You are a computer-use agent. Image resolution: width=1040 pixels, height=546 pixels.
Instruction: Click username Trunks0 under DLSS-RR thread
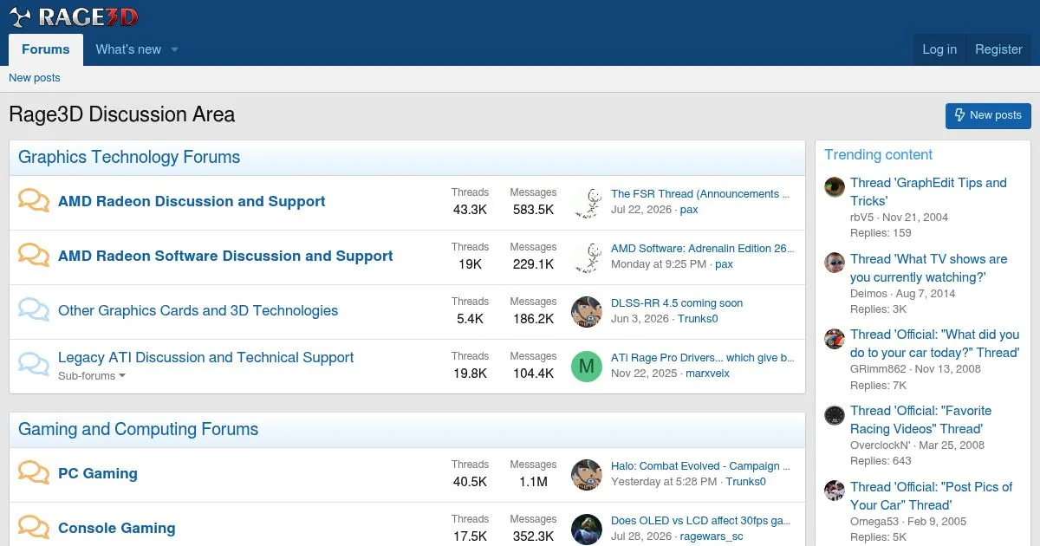698,319
